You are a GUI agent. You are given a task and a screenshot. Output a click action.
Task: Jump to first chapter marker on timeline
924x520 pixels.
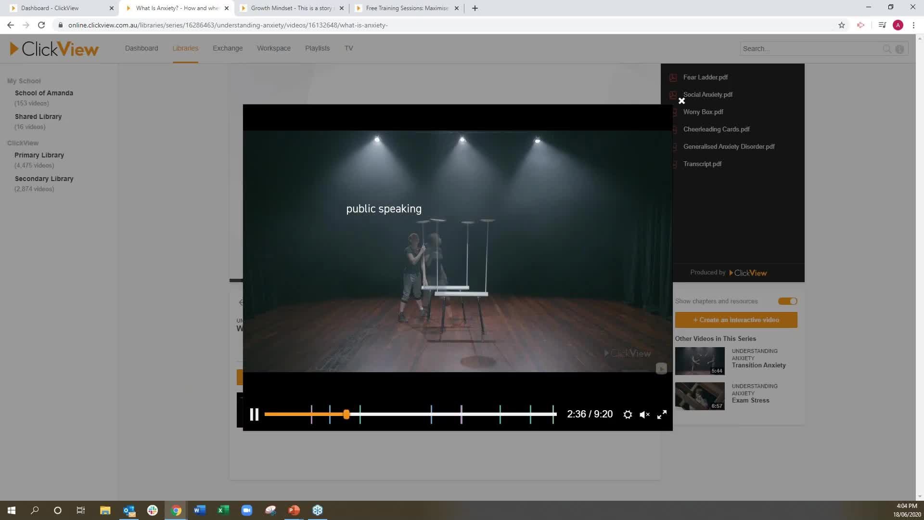tap(311, 414)
